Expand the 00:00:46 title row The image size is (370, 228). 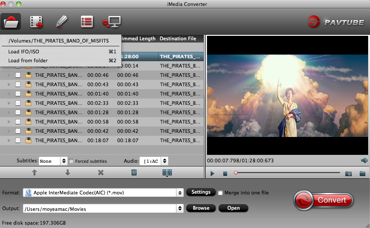tap(9, 75)
